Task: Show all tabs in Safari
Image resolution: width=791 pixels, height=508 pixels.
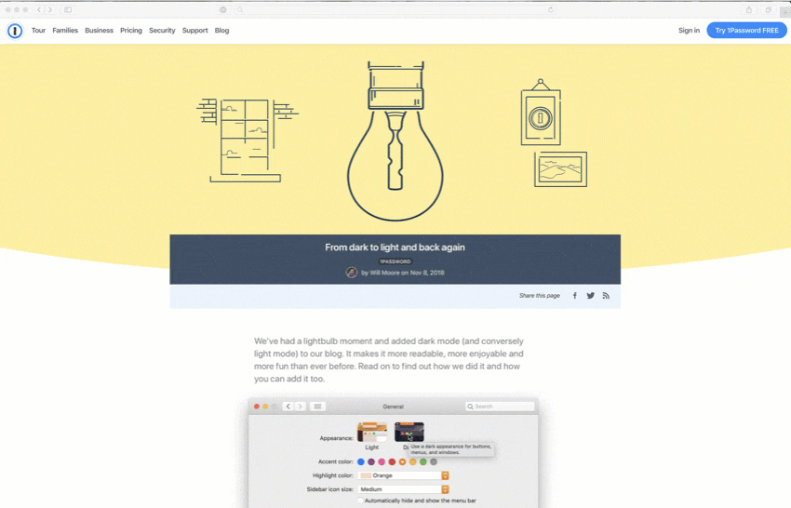Action: pos(768,9)
